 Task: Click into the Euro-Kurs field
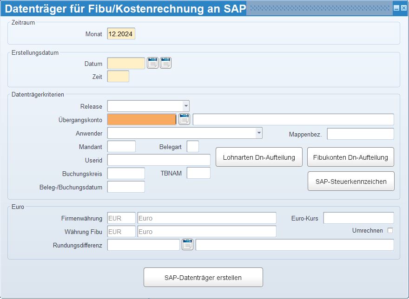[359, 218]
